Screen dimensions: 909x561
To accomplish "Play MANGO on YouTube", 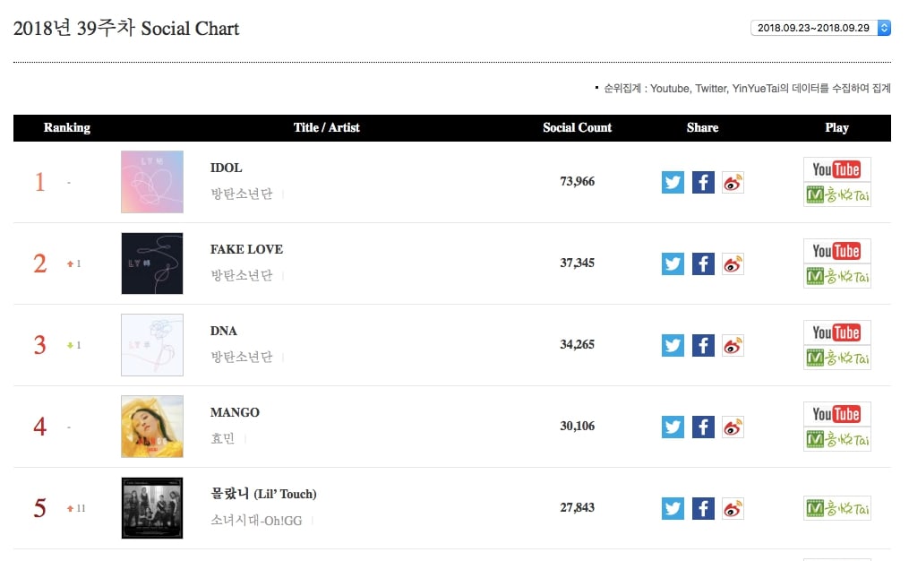I will click(836, 414).
